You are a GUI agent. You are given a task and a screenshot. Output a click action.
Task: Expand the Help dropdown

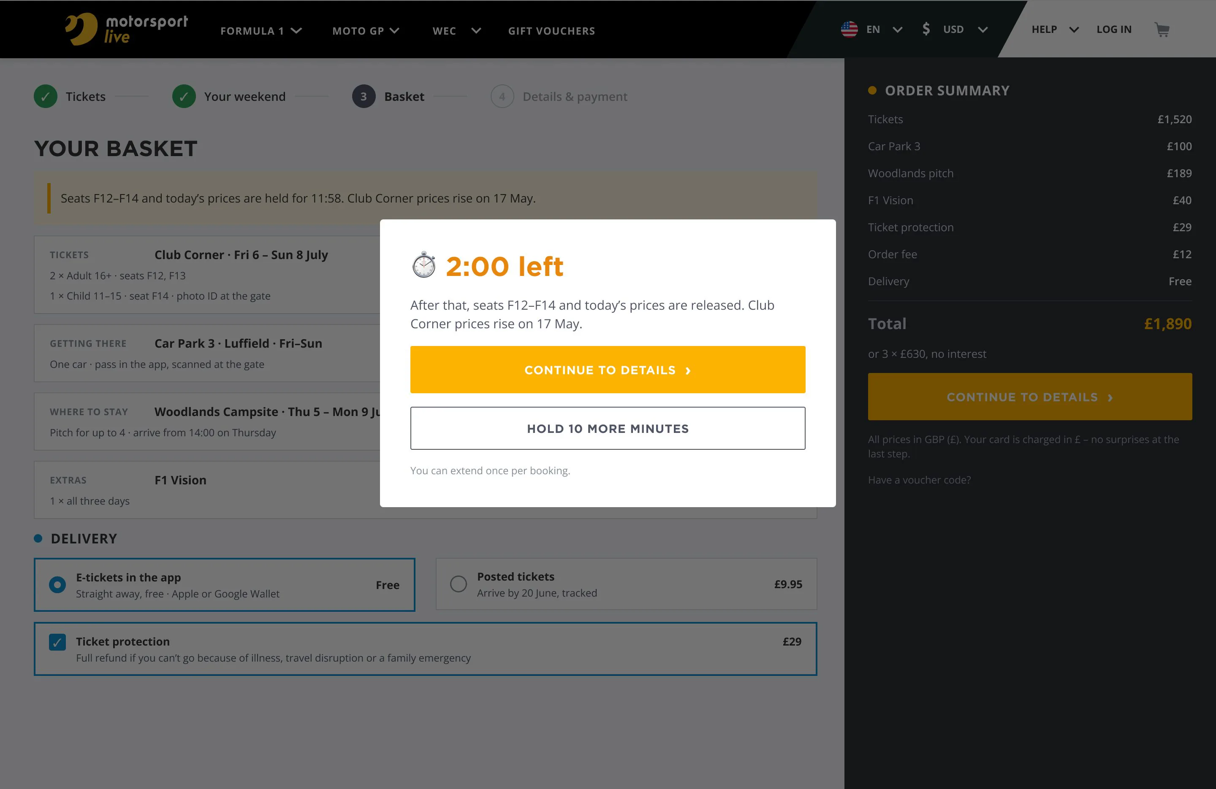click(x=1055, y=30)
